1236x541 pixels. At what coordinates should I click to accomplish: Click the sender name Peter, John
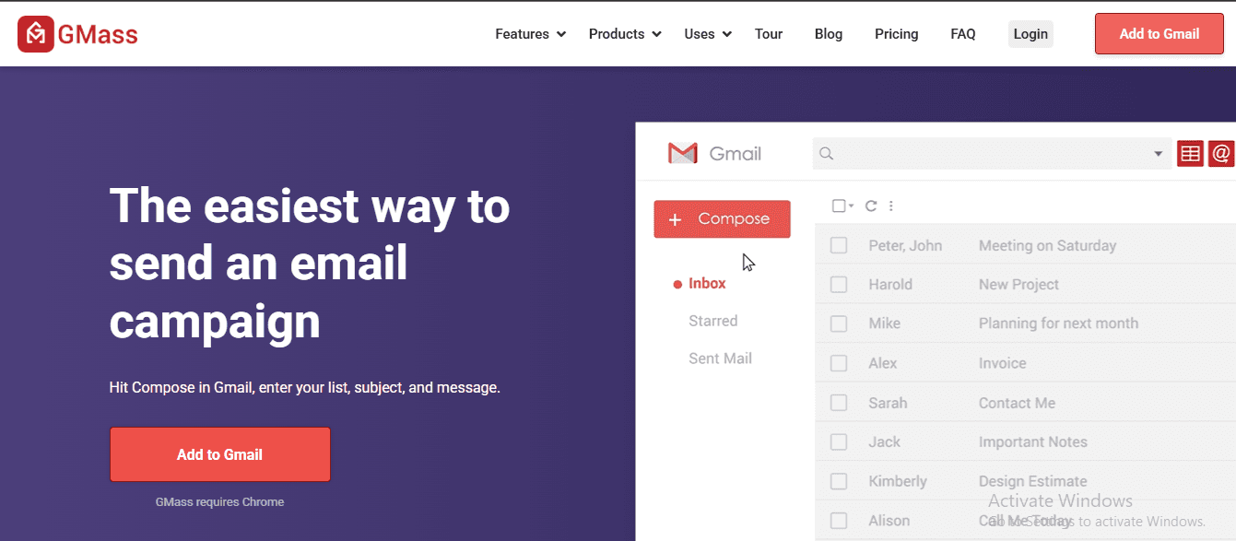(905, 246)
